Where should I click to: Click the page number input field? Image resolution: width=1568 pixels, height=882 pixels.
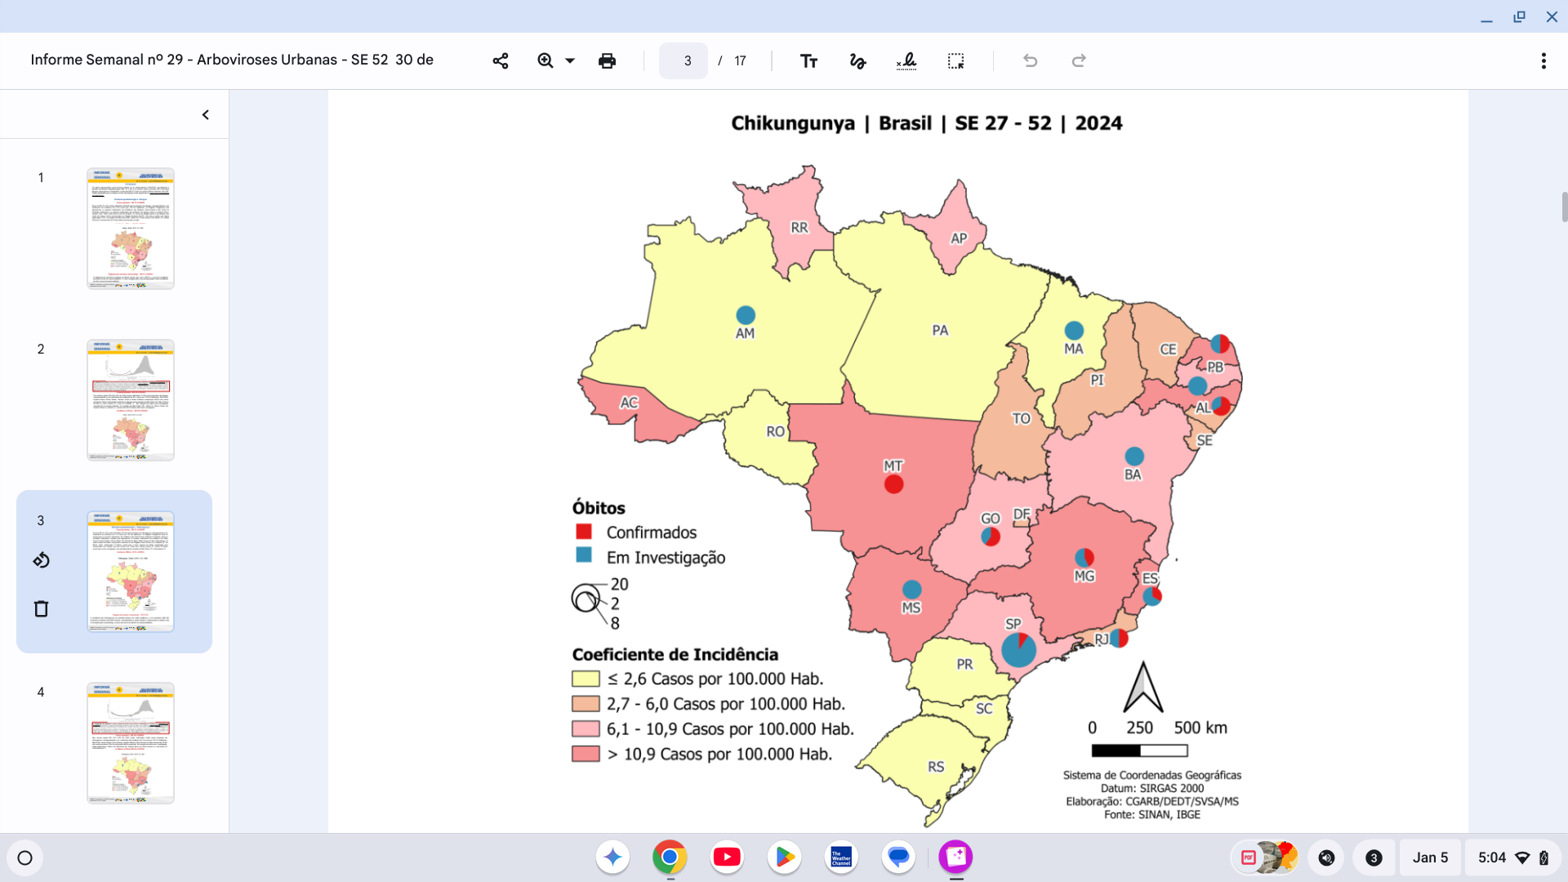(684, 61)
